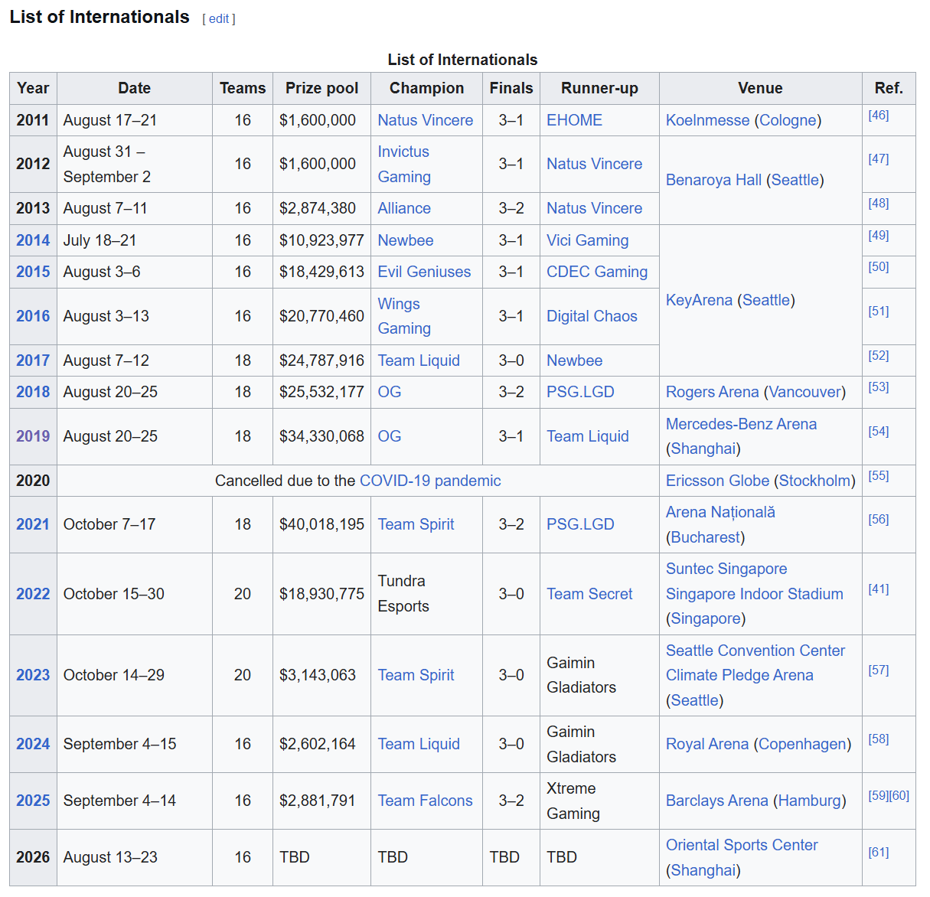
Task: Open the Climate Pledge Arena link
Action: click(x=739, y=675)
